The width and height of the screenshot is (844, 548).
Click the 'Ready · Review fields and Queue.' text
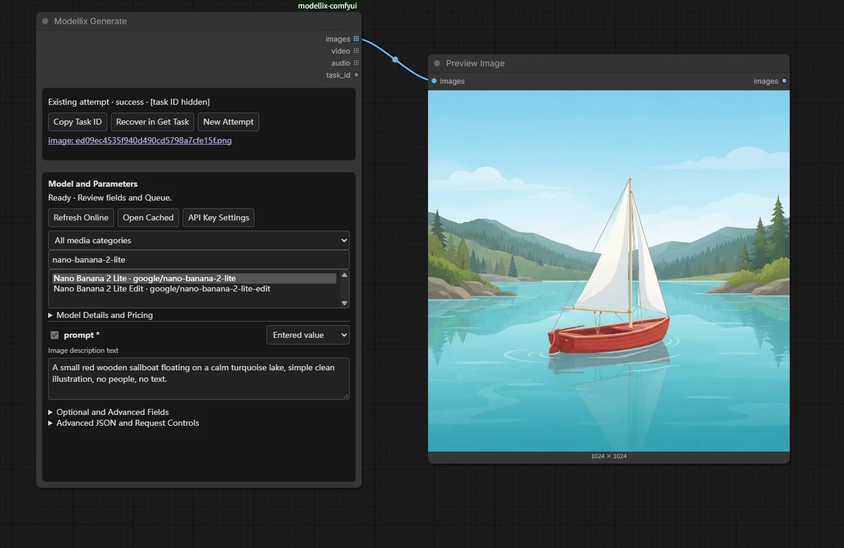click(x=110, y=198)
